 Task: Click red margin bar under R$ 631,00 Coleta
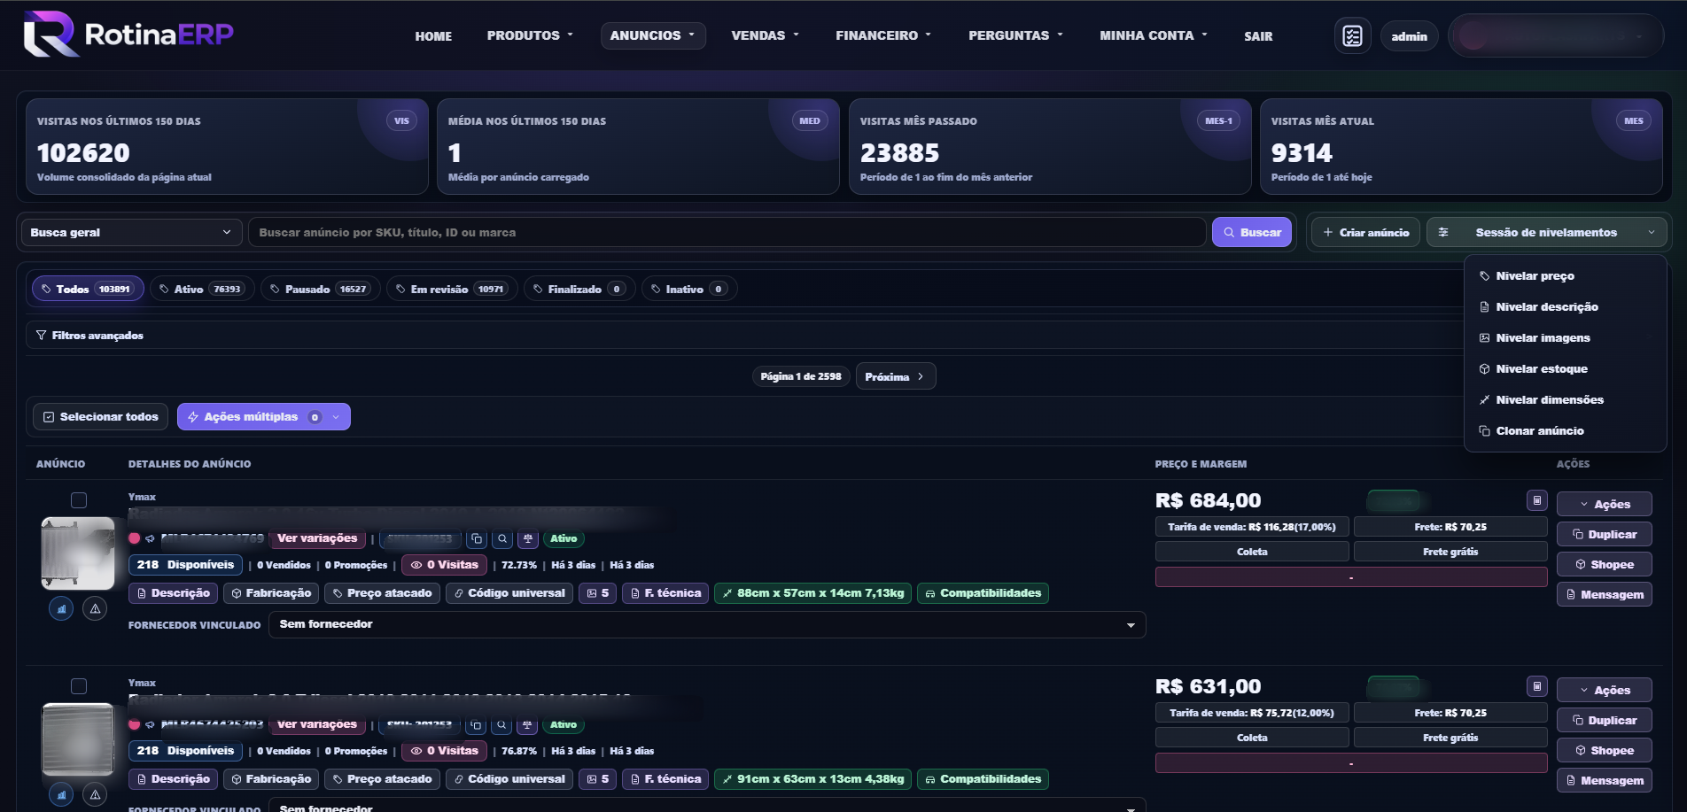(x=1351, y=763)
